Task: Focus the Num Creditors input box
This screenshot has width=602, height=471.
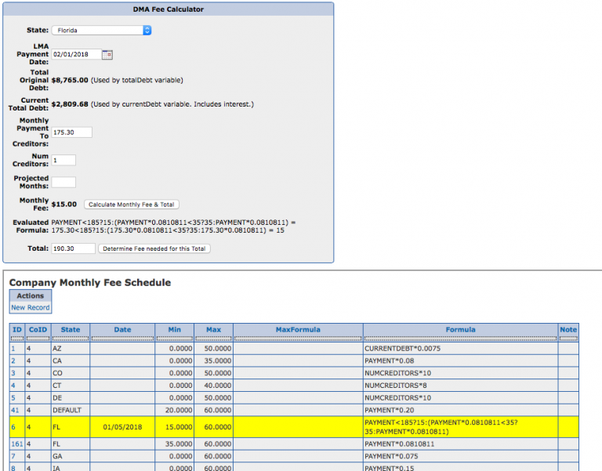Action: (x=63, y=160)
